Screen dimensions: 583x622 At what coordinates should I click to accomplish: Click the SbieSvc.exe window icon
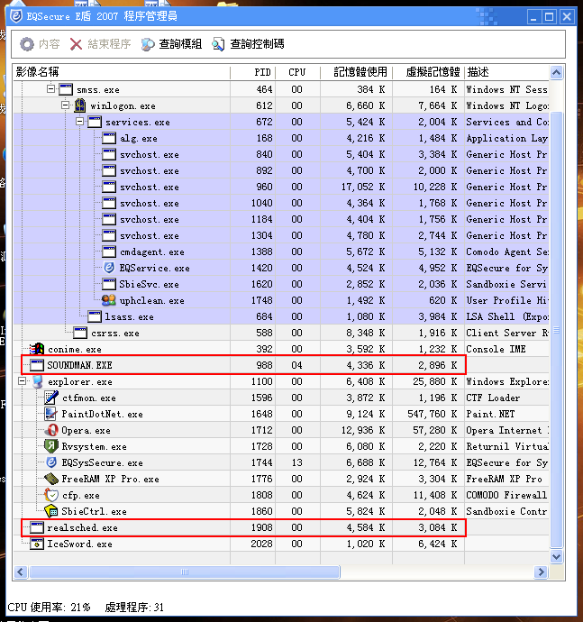tap(109, 284)
